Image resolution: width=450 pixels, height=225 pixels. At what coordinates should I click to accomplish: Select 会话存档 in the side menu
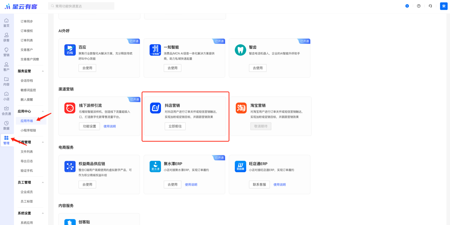[27, 81]
